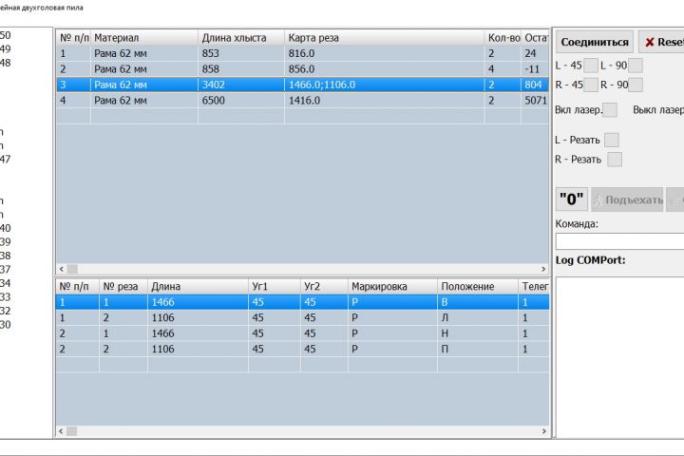
Task: Select row 1 with хлыст length 853
Action: coord(302,53)
